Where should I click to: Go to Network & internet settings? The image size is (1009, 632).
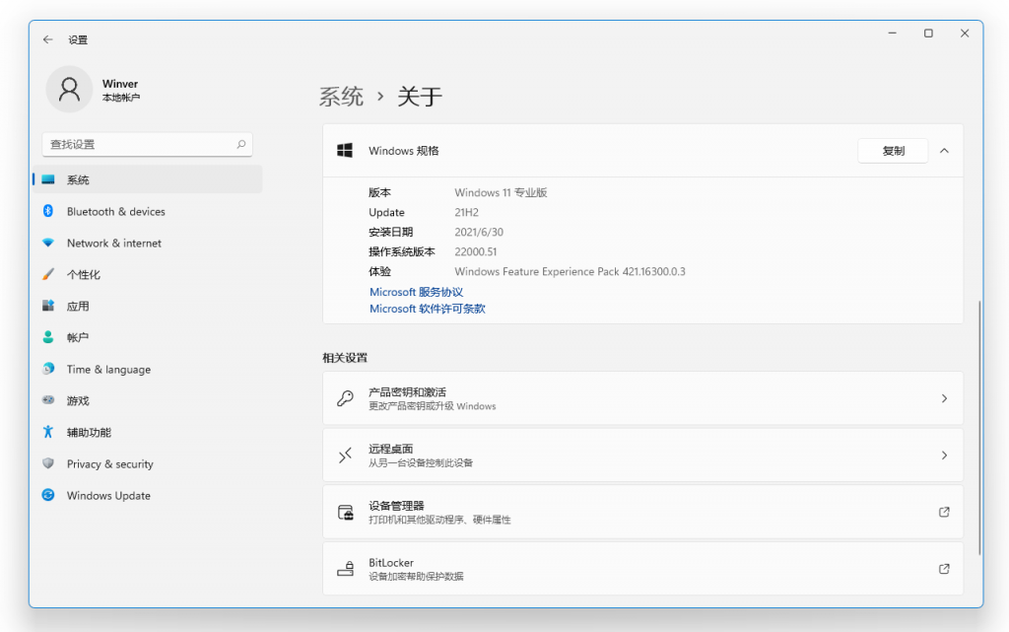148,243
